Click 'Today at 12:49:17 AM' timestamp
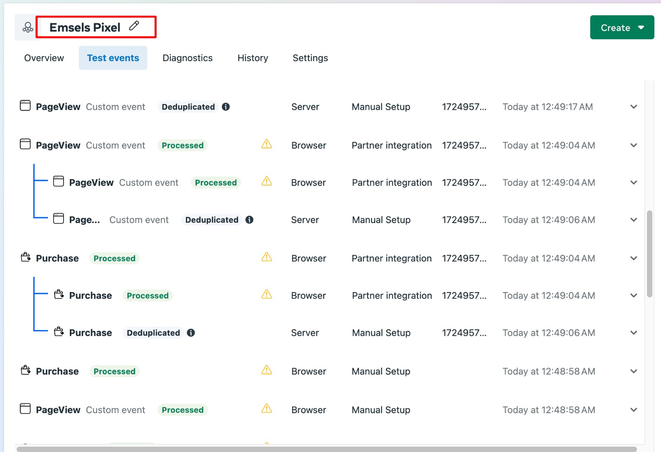Viewport: 661px width, 452px height. click(548, 107)
